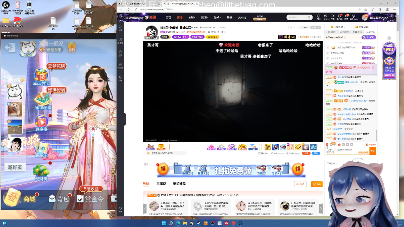Open File Explorer from the taskbar
Screen dimensions: 404x227
coord(185,223)
